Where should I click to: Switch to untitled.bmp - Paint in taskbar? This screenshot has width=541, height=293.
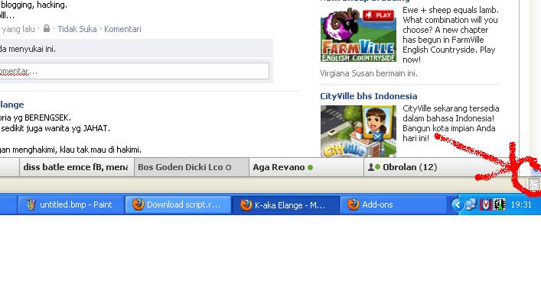tap(70, 205)
